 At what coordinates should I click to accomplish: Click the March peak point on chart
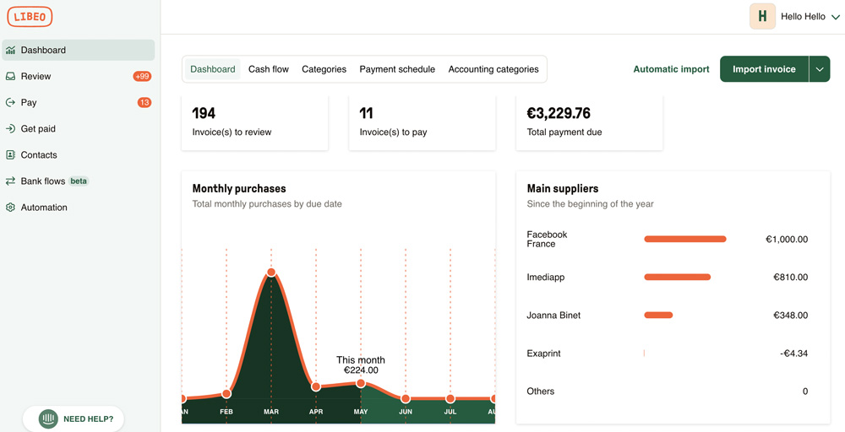point(271,273)
